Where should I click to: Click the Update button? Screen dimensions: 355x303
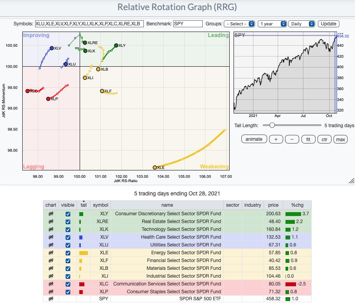tap(328, 24)
